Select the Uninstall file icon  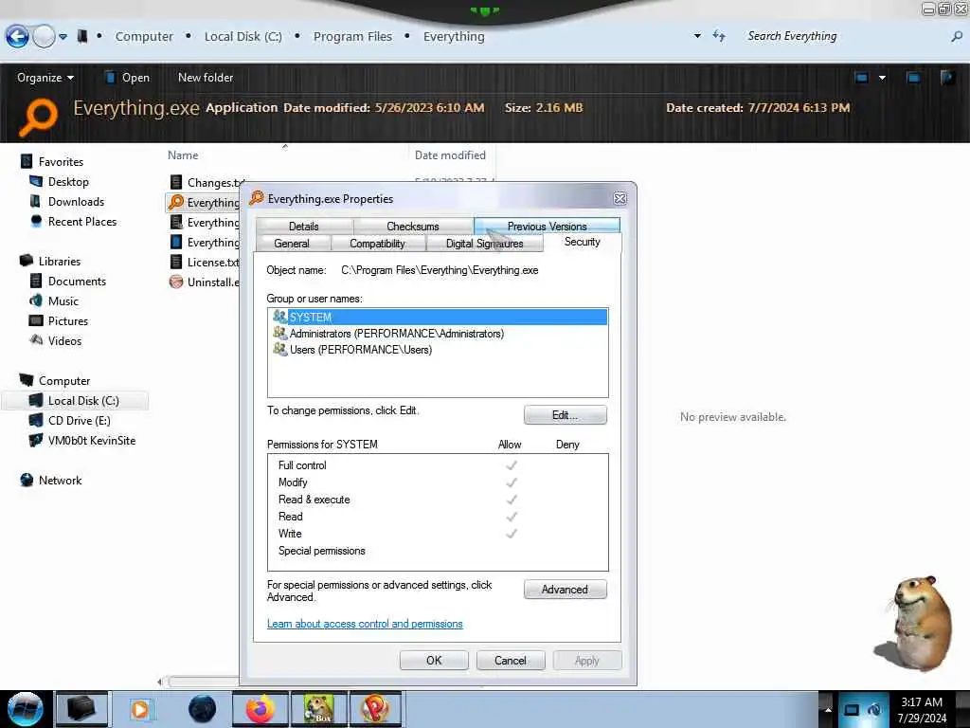pyautogui.click(x=176, y=282)
